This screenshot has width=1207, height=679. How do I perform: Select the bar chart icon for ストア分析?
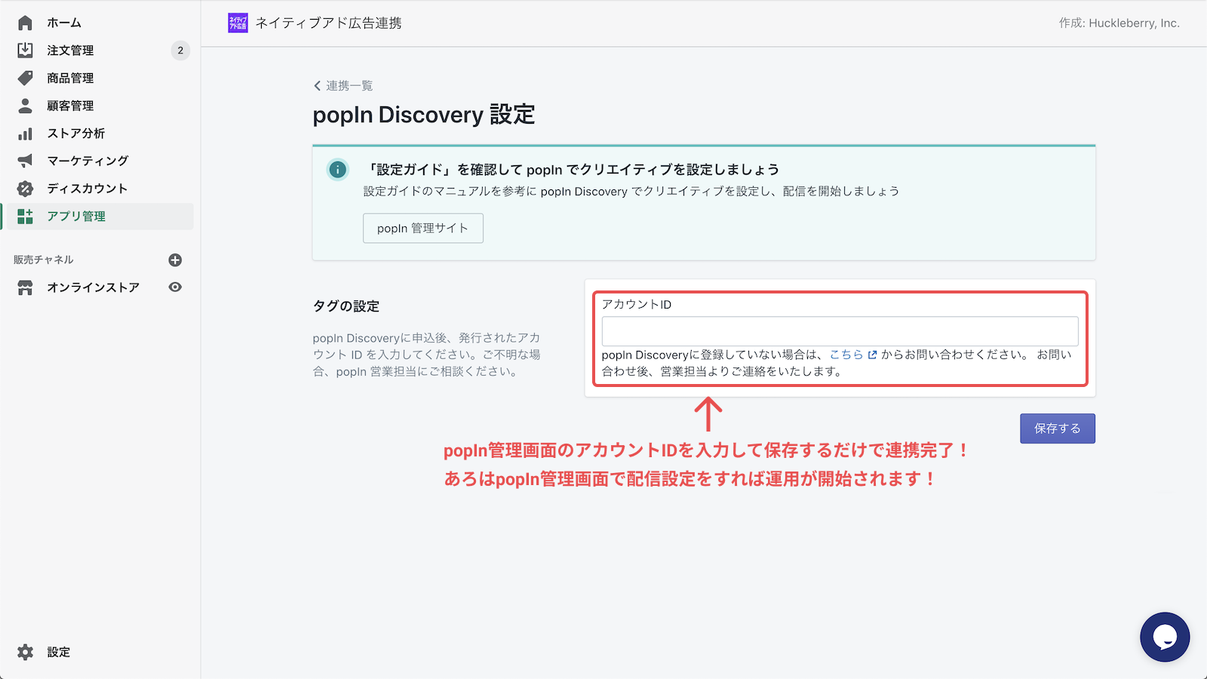coord(26,134)
